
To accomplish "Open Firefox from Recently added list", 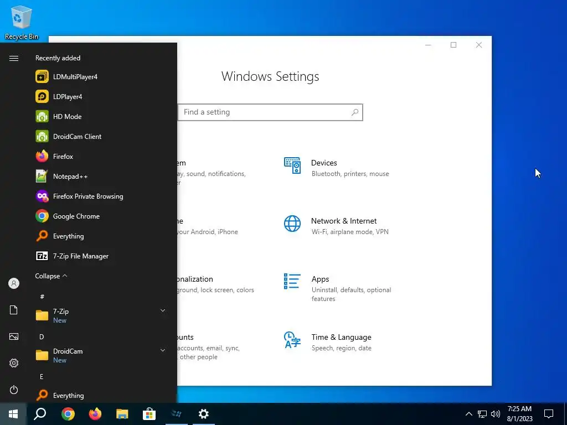I will 100,156.
